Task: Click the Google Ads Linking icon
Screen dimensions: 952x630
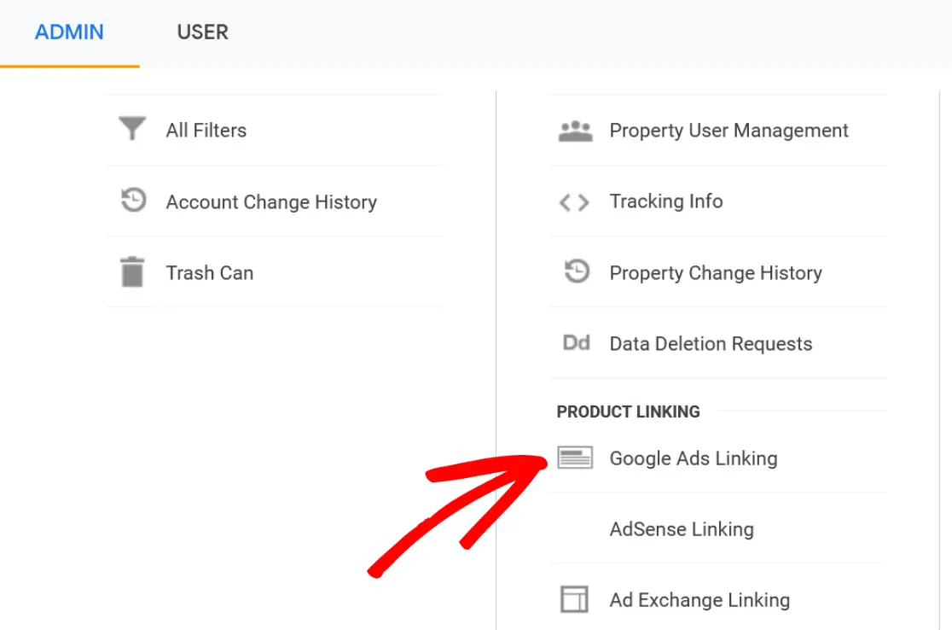Action: (x=575, y=458)
